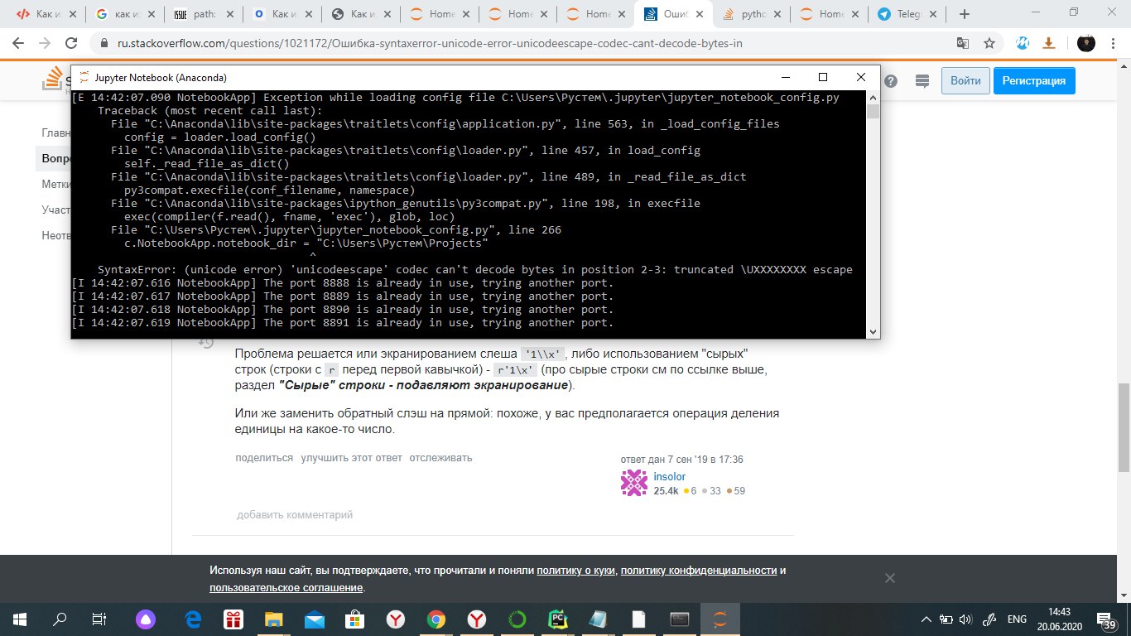Check battery status in system tray

[x=947, y=619]
